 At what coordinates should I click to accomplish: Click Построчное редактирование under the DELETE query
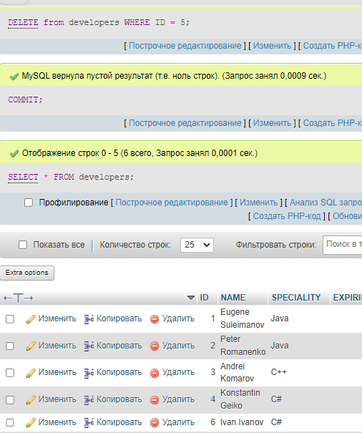(185, 46)
